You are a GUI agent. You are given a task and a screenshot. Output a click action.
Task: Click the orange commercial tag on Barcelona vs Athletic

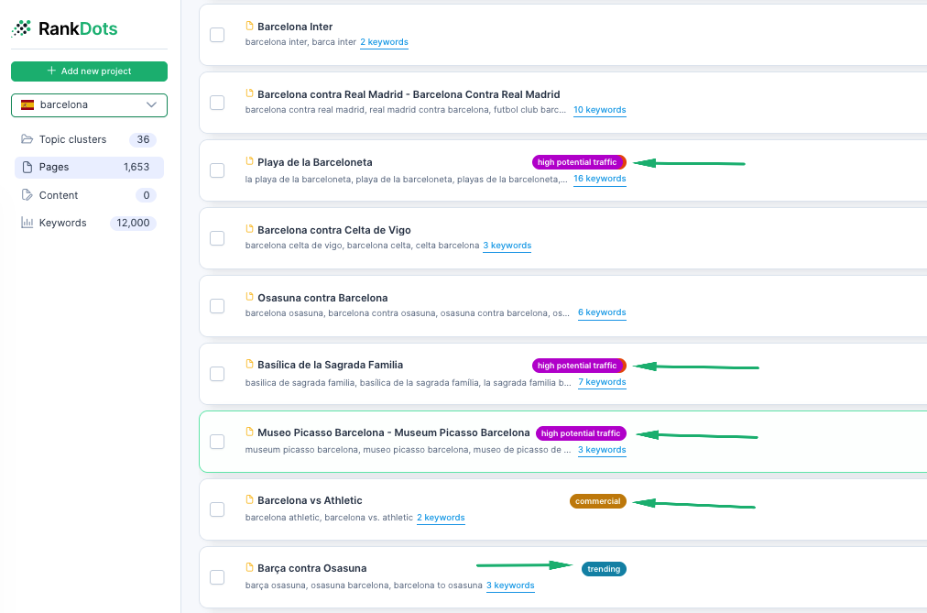(x=597, y=501)
